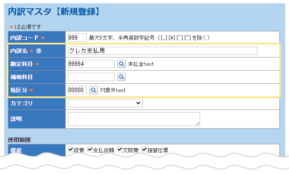This screenshot has height=174, width=289.
Task: Open help icon next to 内訳名
Action: coord(39,51)
